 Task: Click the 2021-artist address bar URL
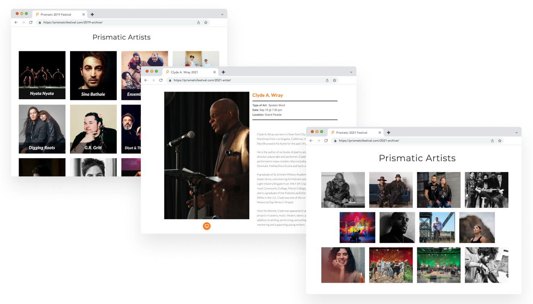[202, 80]
